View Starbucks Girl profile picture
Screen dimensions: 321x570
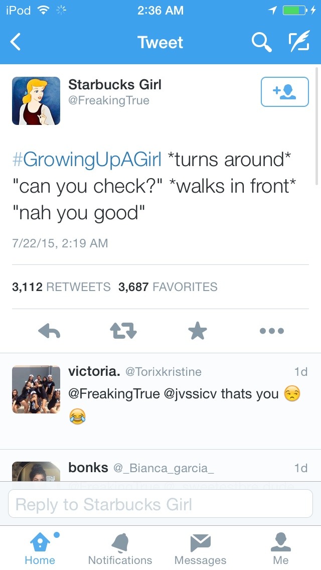tap(36, 101)
